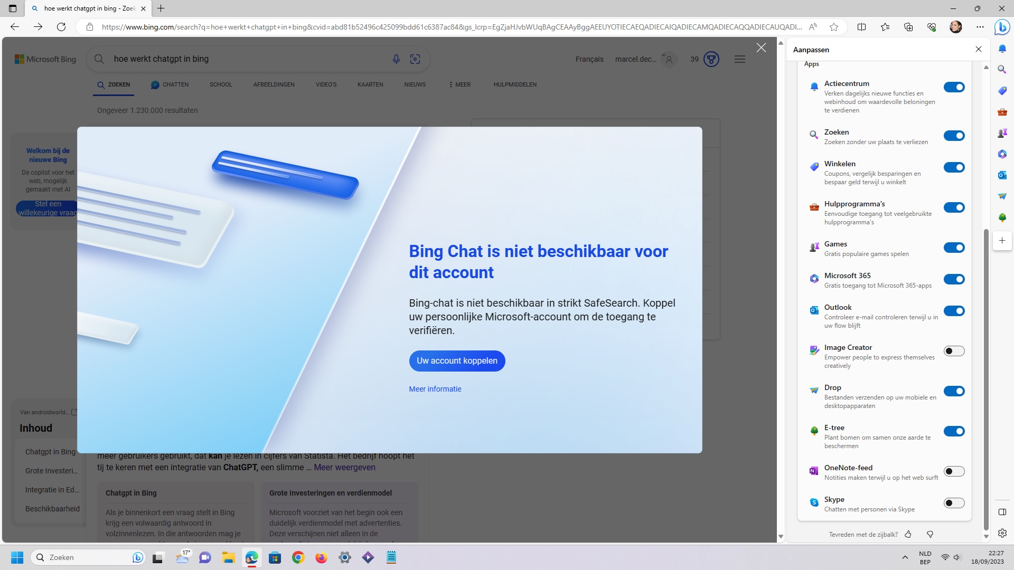This screenshot has width=1014, height=570.
Task: Click the browser back arrow
Action: 15,27
